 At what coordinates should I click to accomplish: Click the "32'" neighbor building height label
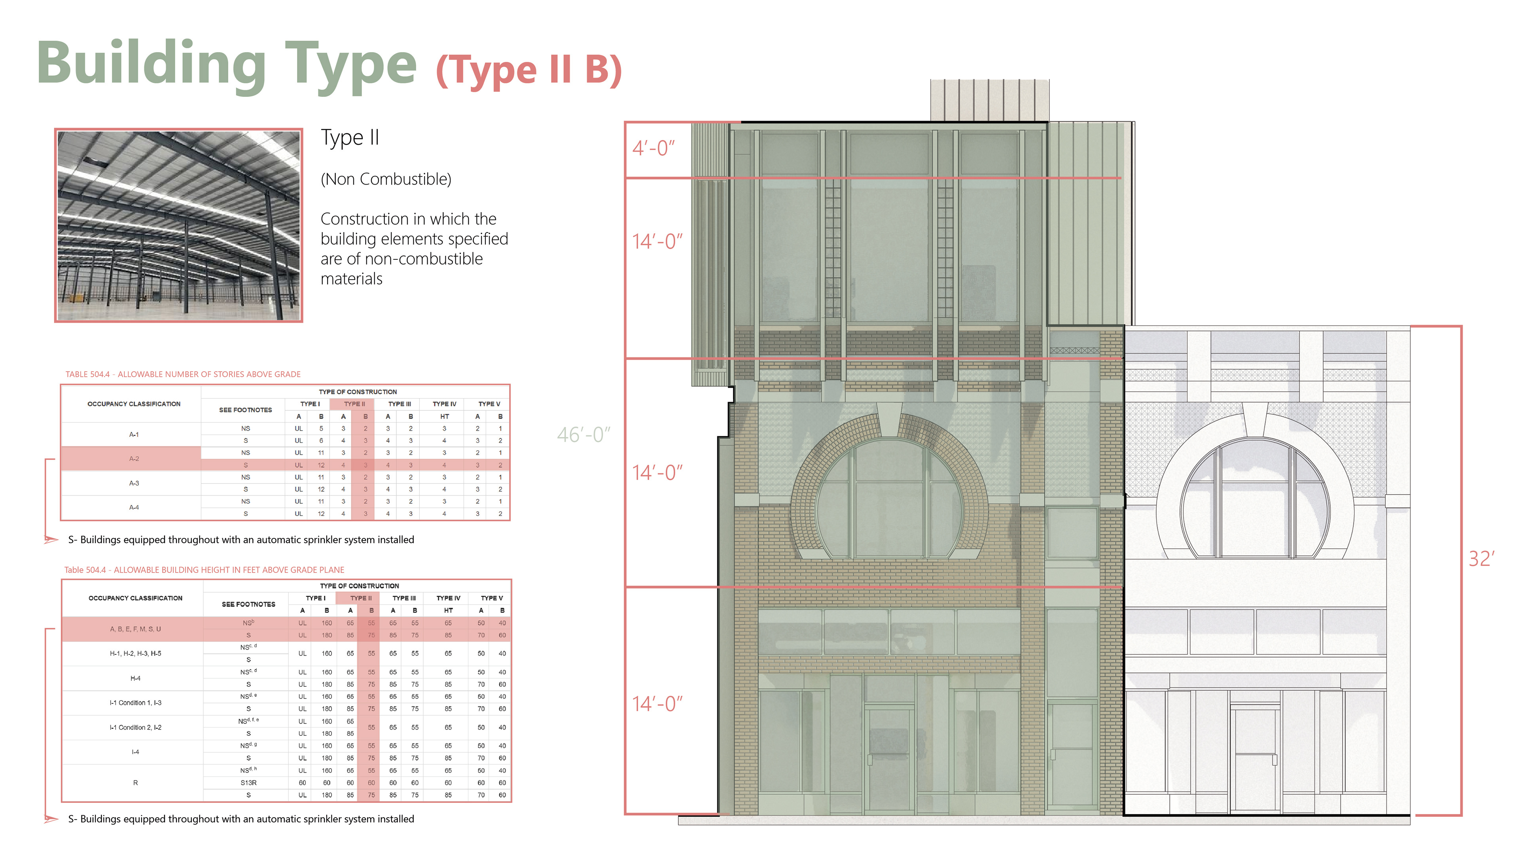pos(1481,559)
